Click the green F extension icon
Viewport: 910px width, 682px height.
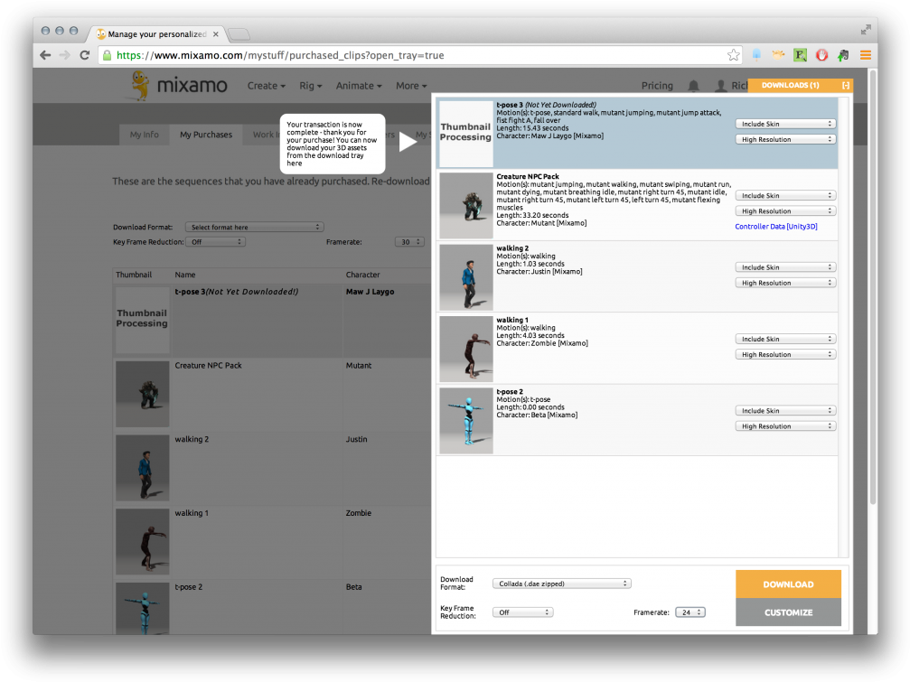(x=800, y=54)
